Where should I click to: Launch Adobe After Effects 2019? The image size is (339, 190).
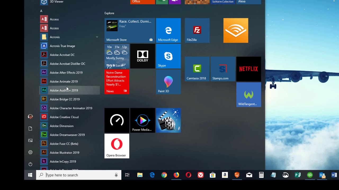coord(70,73)
